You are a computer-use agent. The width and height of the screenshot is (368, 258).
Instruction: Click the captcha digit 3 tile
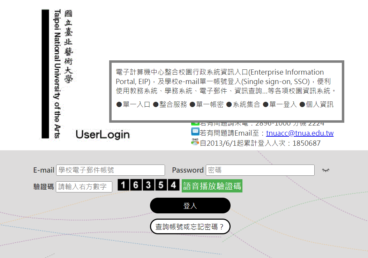[148, 185]
